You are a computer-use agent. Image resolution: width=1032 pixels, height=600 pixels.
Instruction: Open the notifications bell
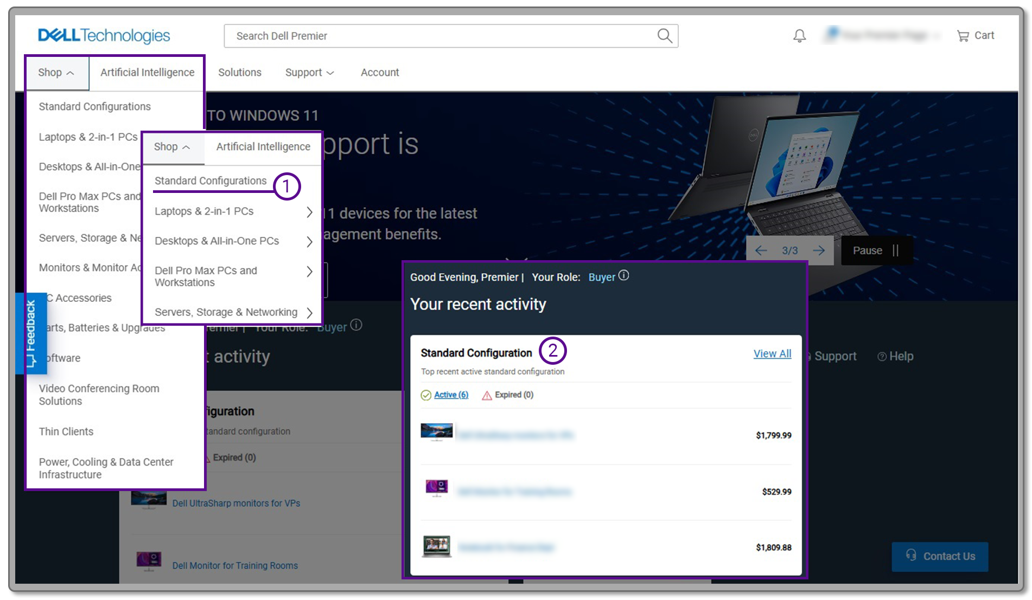tap(799, 36)
